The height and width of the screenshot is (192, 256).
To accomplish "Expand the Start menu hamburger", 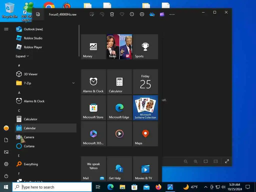I will click(6, 29).
